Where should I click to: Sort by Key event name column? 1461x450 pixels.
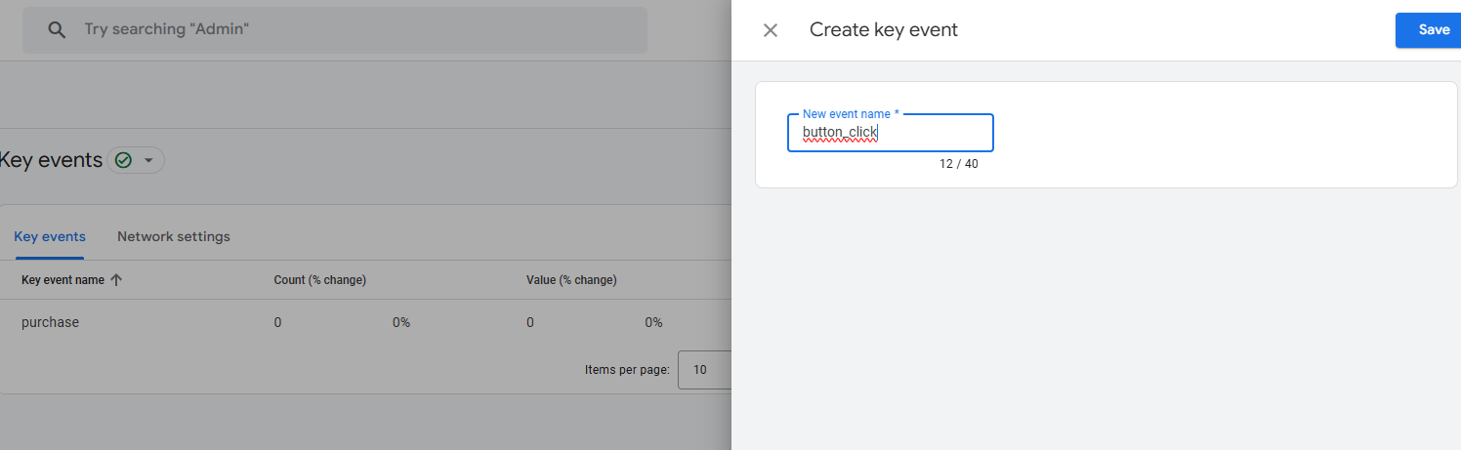click(x=71, y=280)
